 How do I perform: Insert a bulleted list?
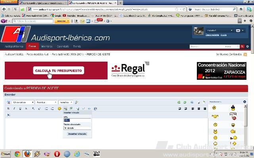coord(46,109)
